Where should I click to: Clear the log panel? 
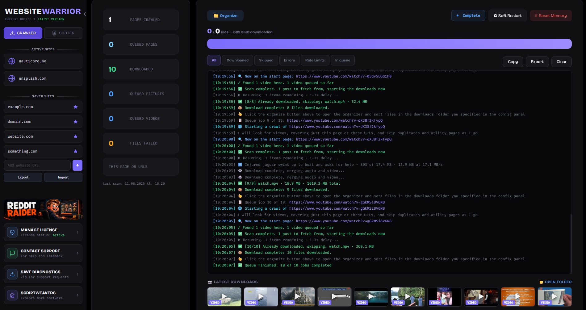click(561, 62)
